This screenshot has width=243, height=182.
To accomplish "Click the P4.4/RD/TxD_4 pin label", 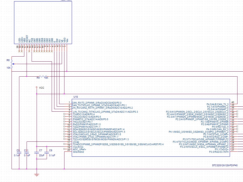I will [x=220, y=127].
